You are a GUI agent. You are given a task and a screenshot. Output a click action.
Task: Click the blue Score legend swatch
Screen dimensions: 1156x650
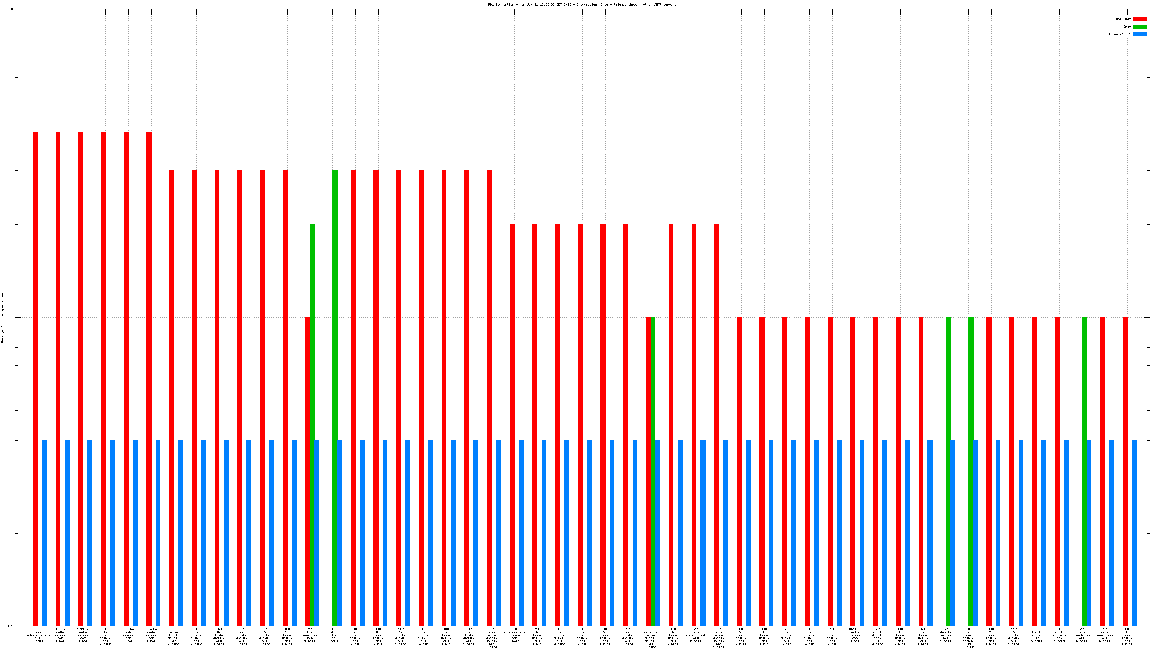coord(1139,34)
